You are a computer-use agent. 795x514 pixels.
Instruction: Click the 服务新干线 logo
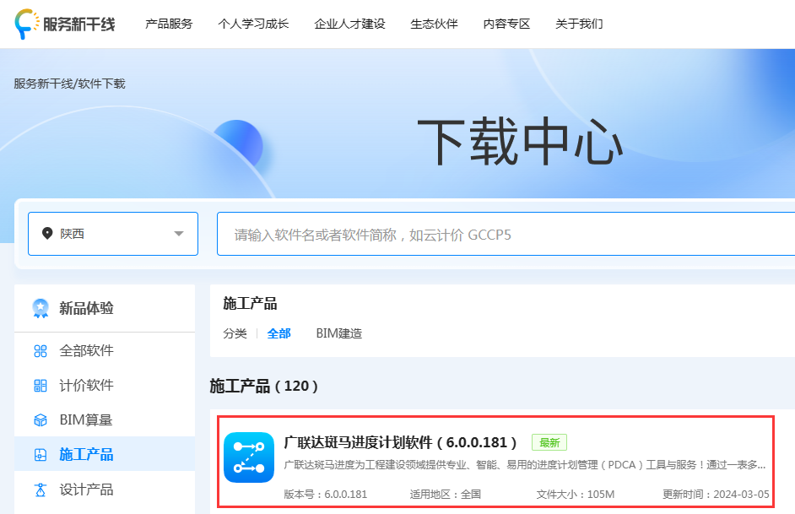[x=65, y=24]
